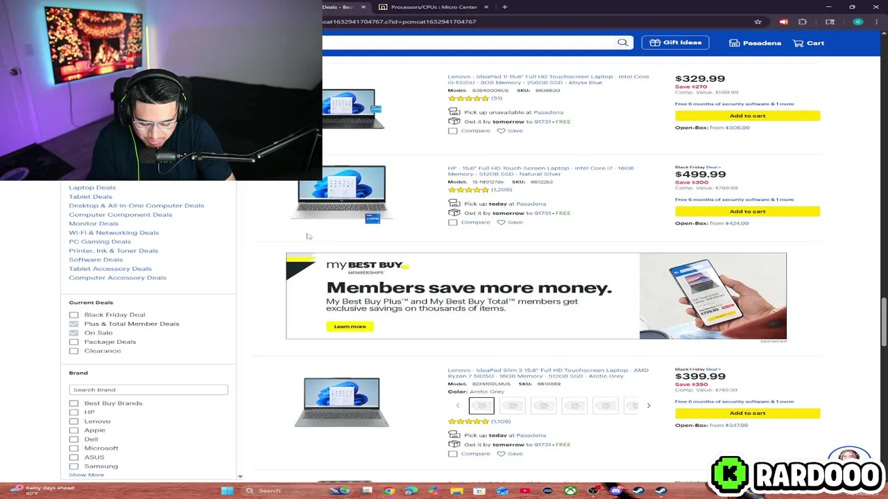
Task: Close the Micro Center Processors tab
Action: click(486, 7)
